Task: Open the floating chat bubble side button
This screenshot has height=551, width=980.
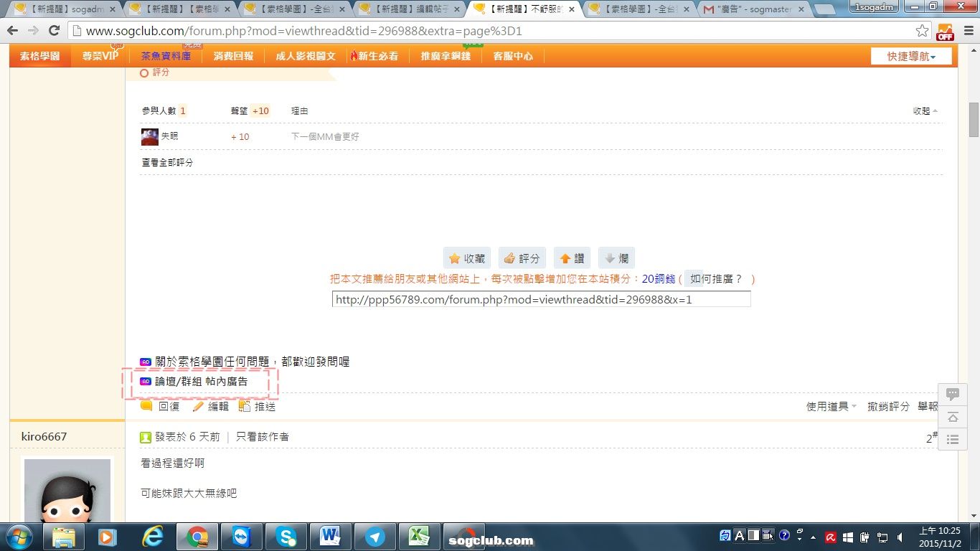Action: [x=953, y=394]
